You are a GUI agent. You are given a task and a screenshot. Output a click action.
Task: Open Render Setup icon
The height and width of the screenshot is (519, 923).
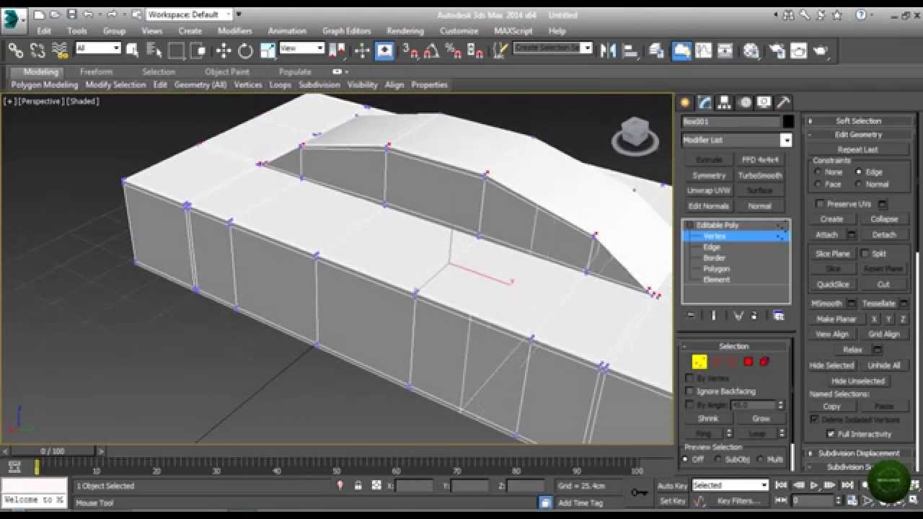click(777, 50)
